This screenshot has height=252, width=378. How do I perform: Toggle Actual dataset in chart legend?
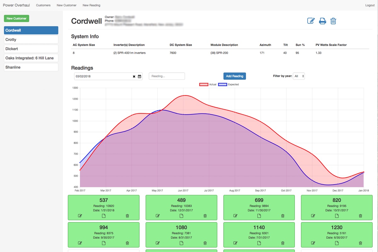(x=208, y=84)
